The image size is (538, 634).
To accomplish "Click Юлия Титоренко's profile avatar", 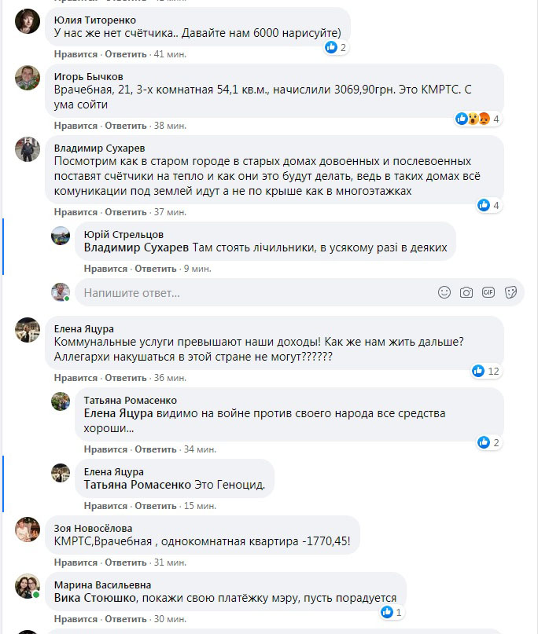I will 28,21.
